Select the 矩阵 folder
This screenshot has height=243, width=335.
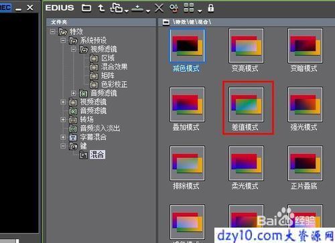[x=108, y=76]
